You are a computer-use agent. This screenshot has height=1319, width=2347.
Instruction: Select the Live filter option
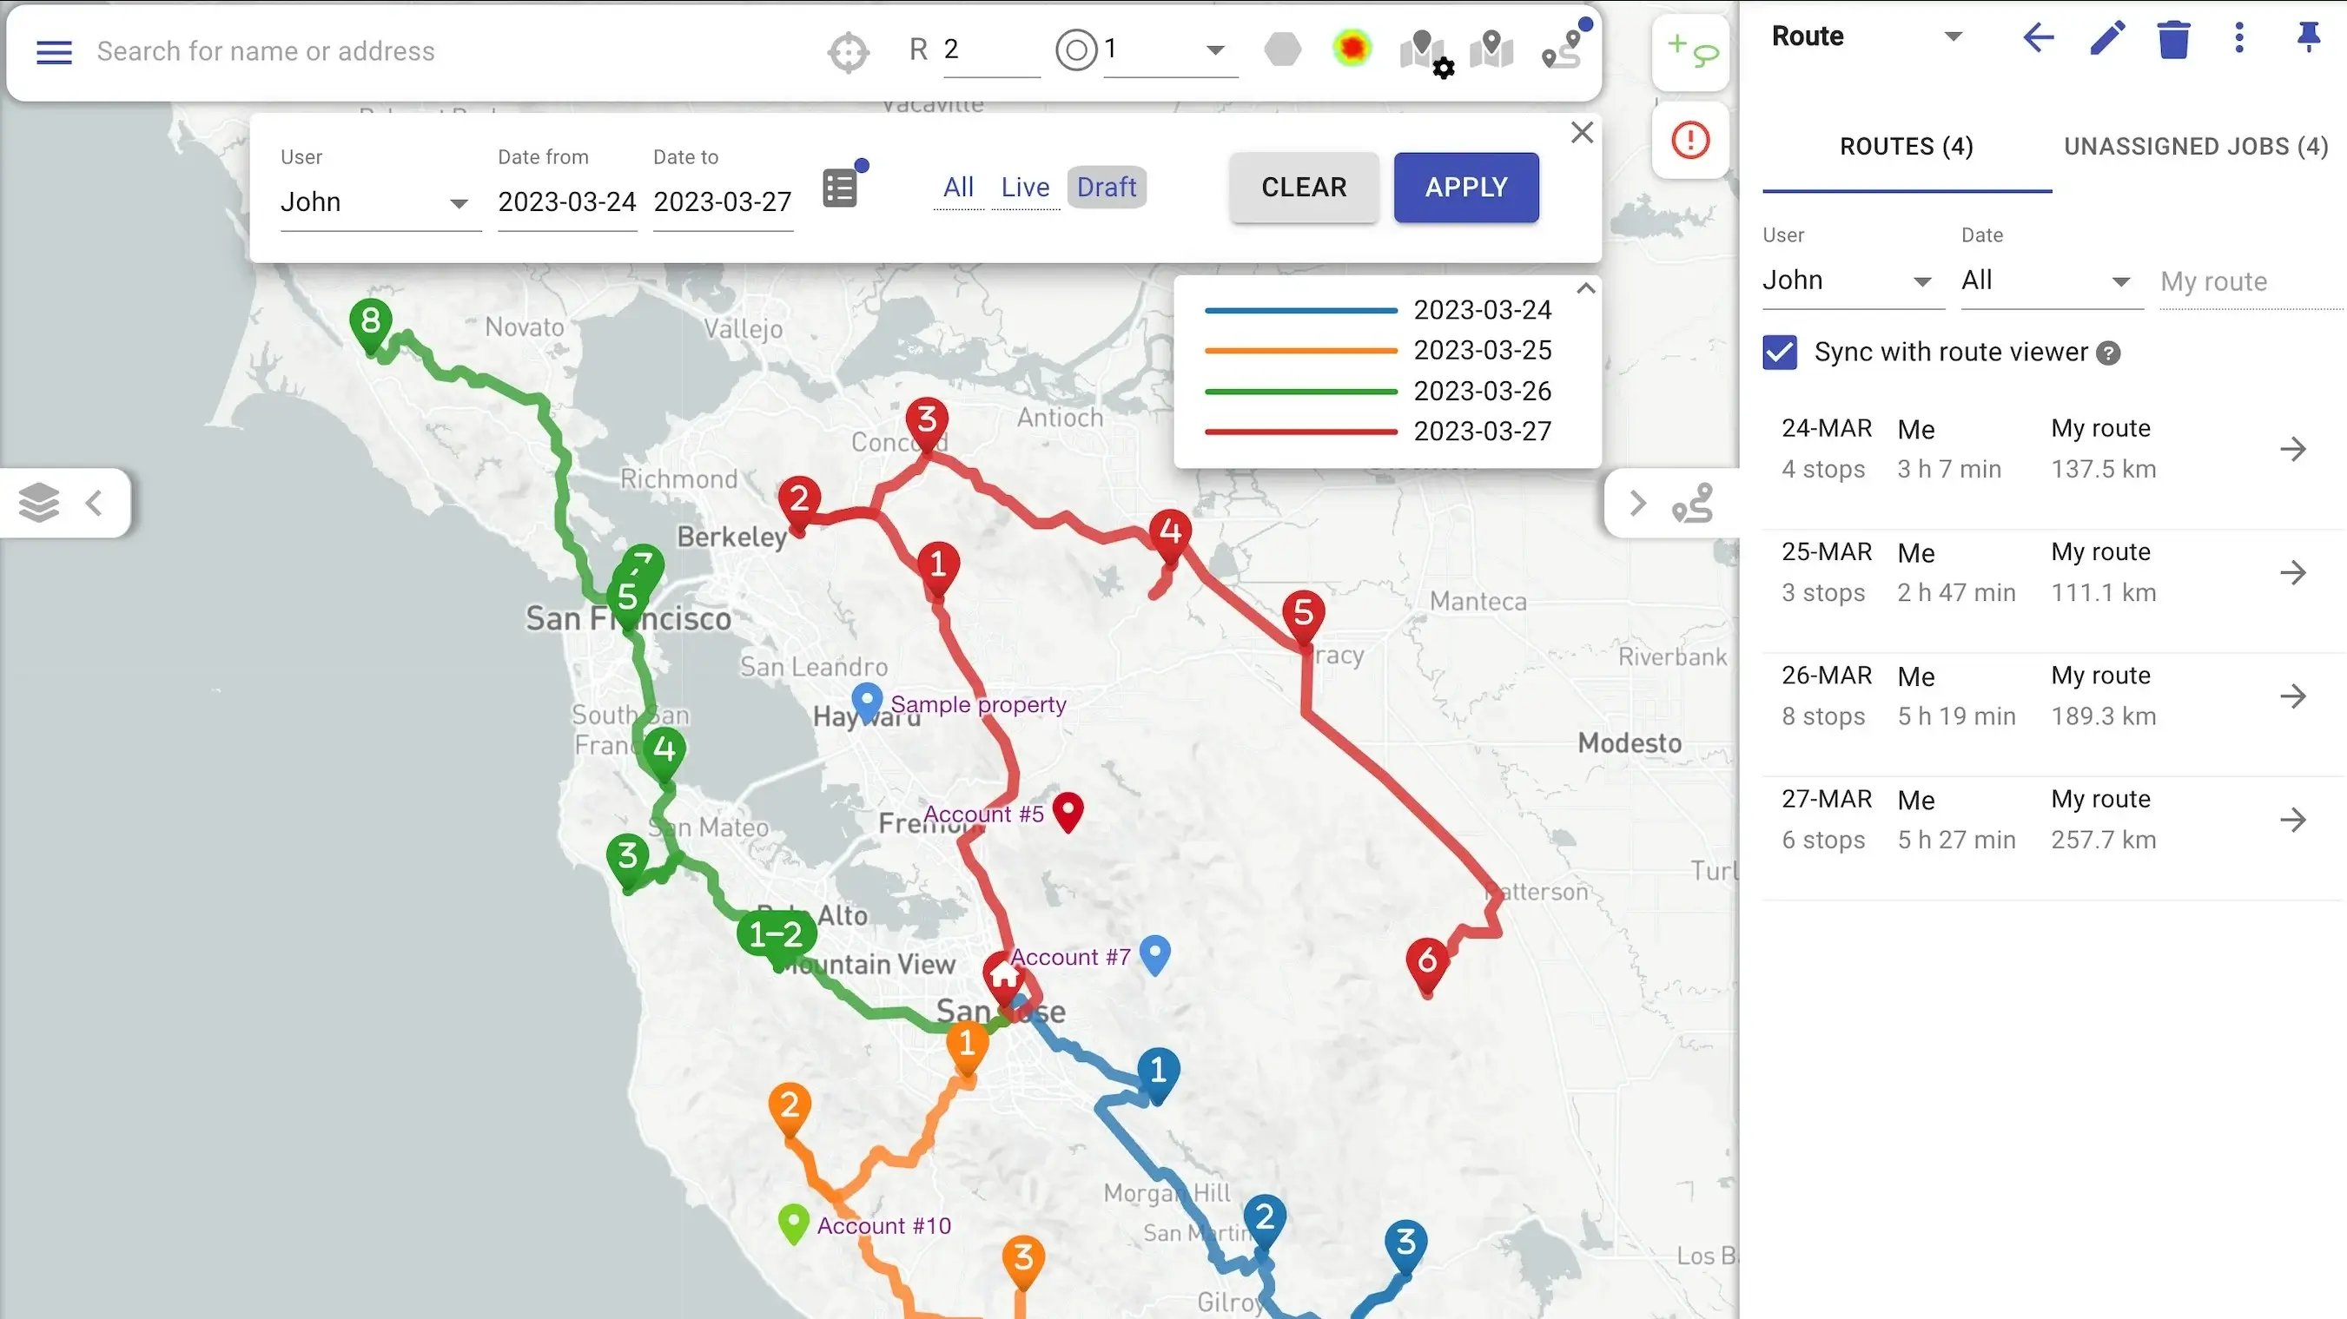tap(1025, 188)
